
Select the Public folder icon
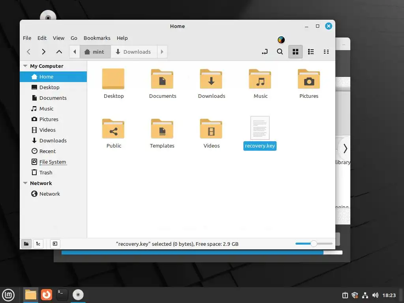[x=113, y=129]
